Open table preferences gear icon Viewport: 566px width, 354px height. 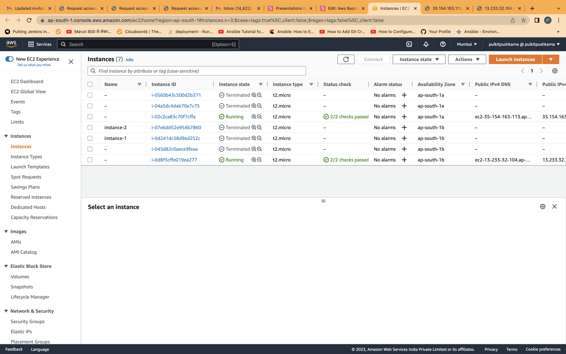(x=555, y=71)
